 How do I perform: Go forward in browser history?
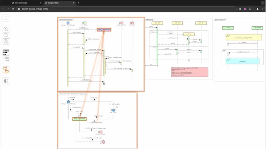(8, 9)
